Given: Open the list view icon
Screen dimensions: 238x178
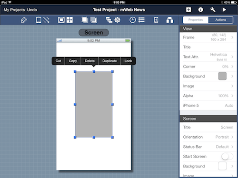Looking at the screenshot, I should click(x=141, y=20).
